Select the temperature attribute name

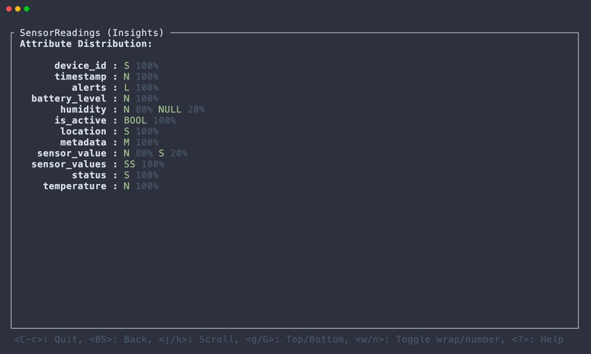coord(74,186)
